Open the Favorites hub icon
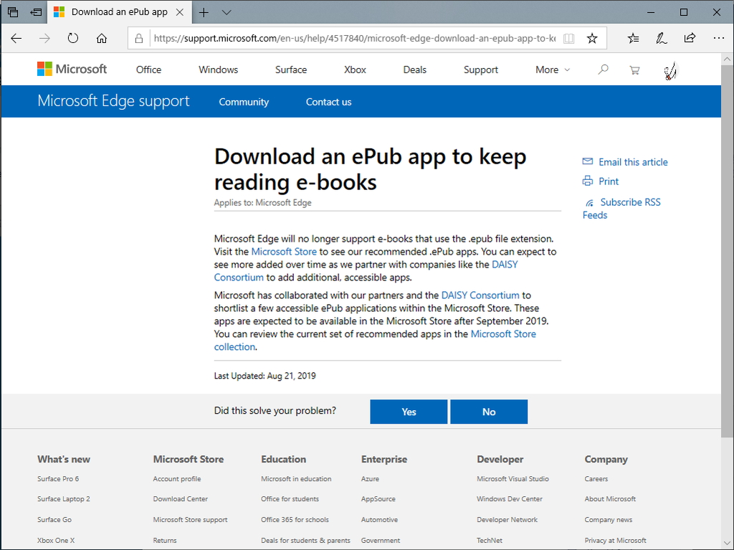The image size is (734, 550). point(633,39)
